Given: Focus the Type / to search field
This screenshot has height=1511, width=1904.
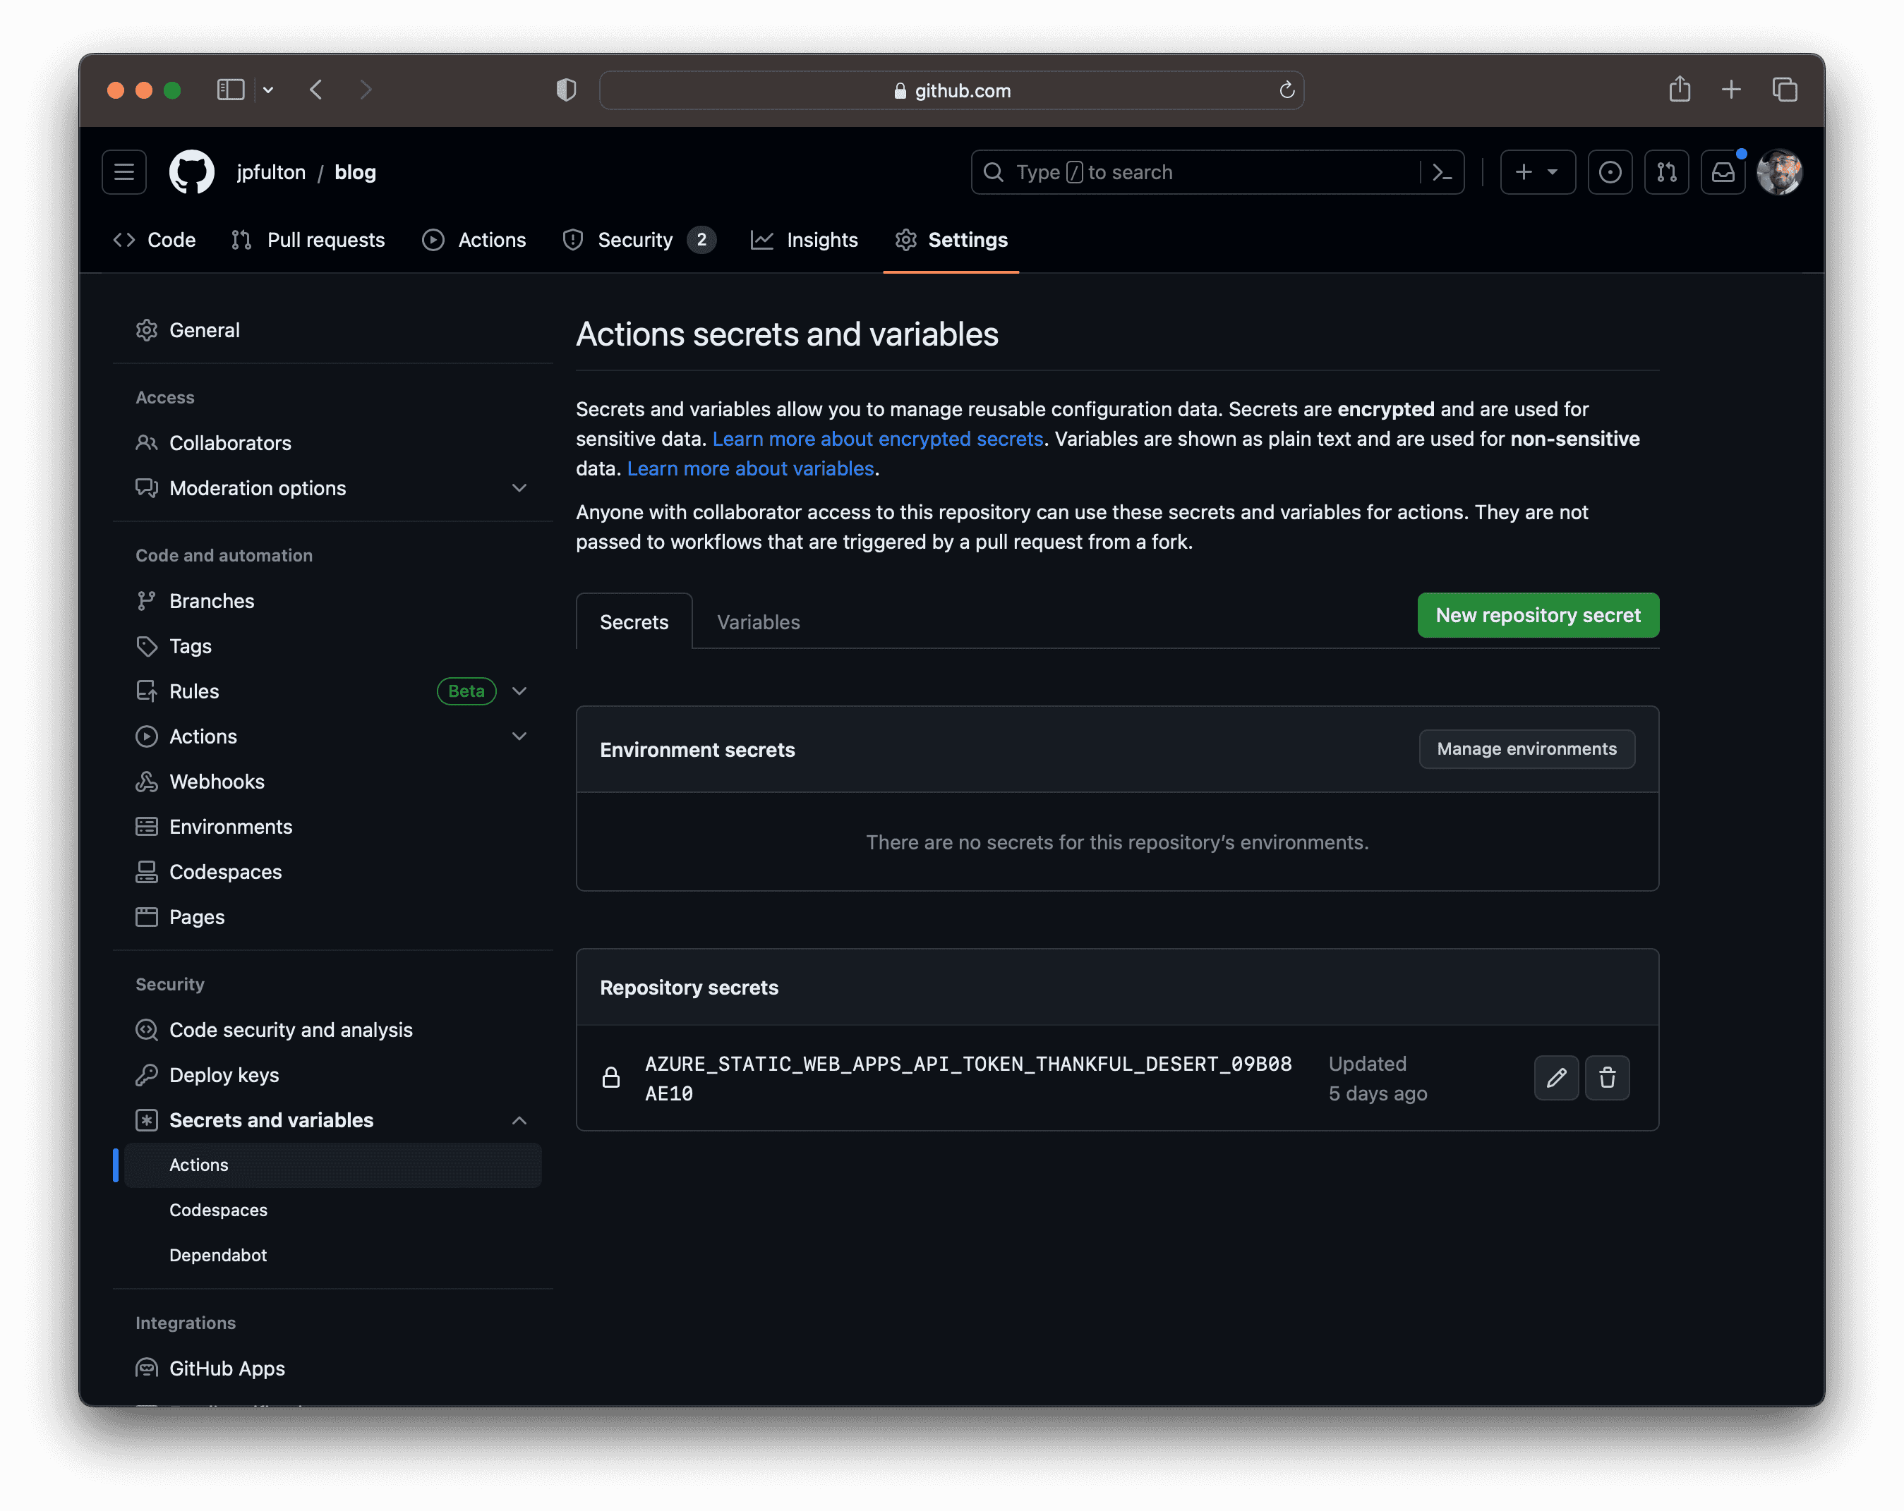Looking at the screenshot, I should [1197, 172].
